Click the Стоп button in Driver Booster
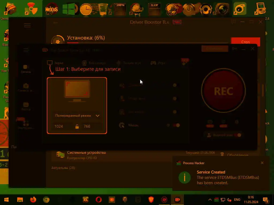 (x=245, y=42)
